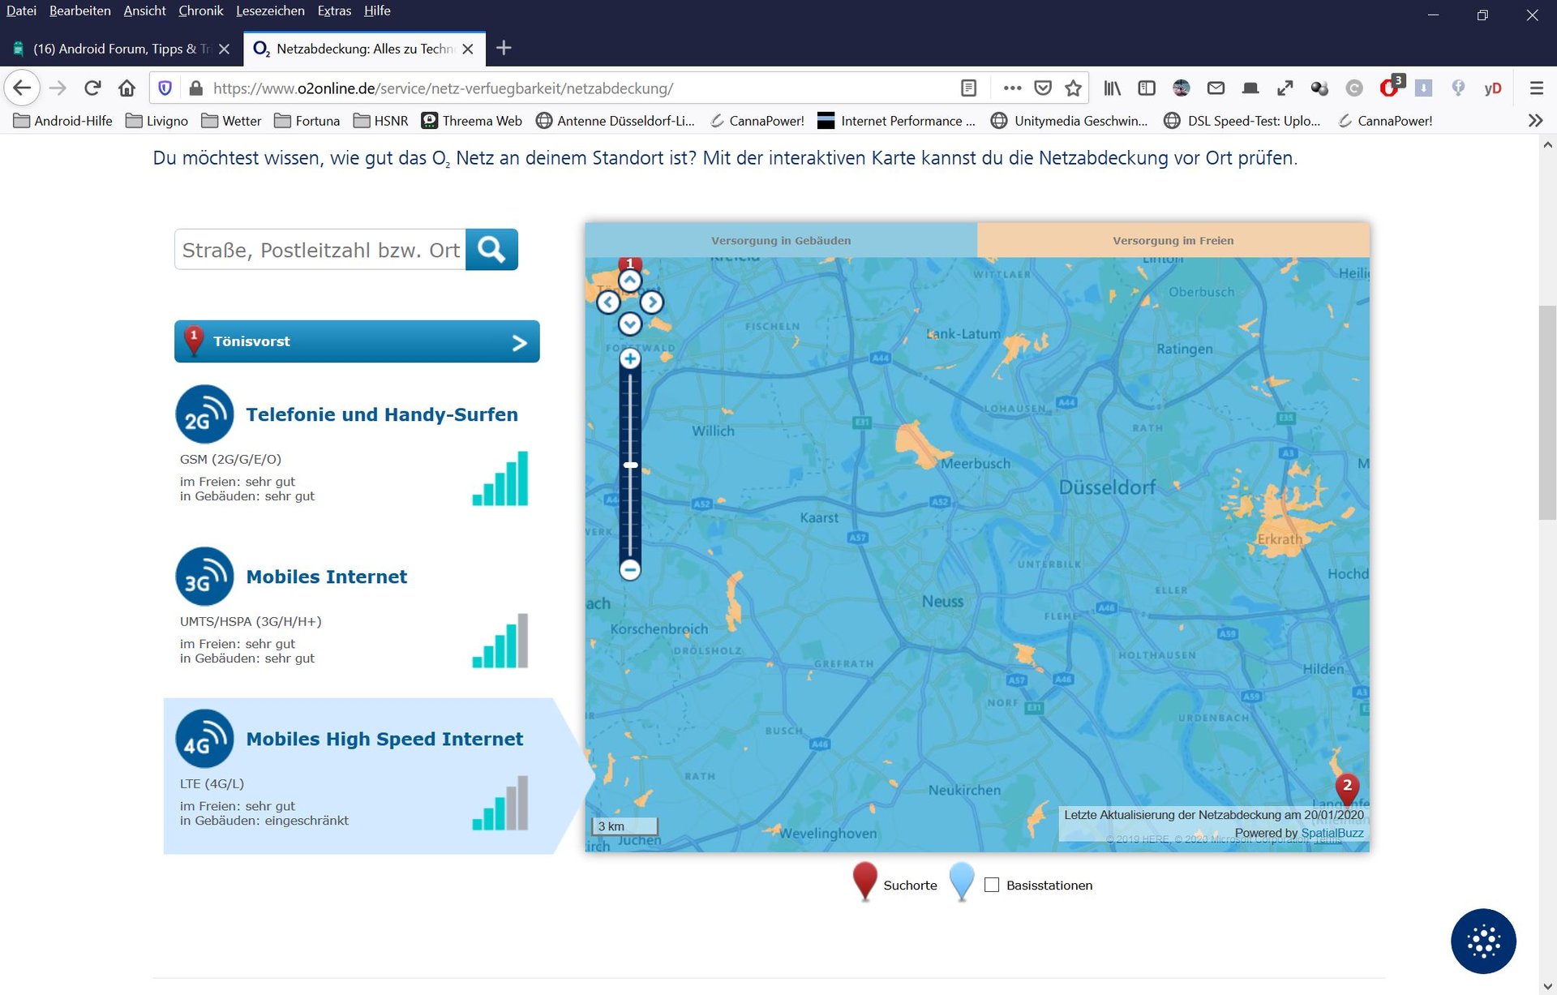The image size is (1557, 995).
Task: Click the map zoom slider handle
Action: [x=630, y=465]
